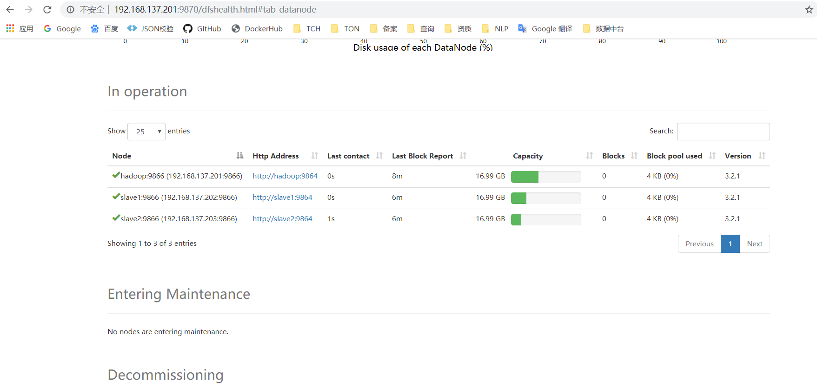Open the Google 翻译 bookmark
817x389 pixels.
coord(545,28)
